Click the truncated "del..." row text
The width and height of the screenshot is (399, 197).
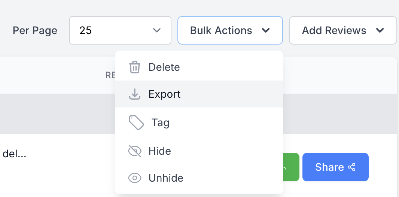click(x=14, y=154)
